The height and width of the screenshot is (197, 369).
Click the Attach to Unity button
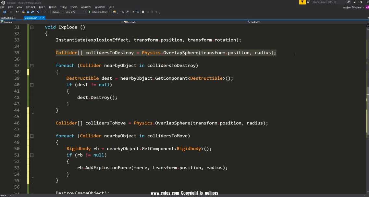point(98,12)
